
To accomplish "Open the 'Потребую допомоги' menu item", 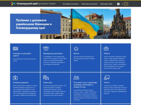I will point(71,4).
